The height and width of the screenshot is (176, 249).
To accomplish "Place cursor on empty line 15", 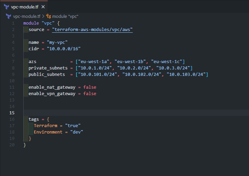I will pyautogui.click(x=136, y=113).
